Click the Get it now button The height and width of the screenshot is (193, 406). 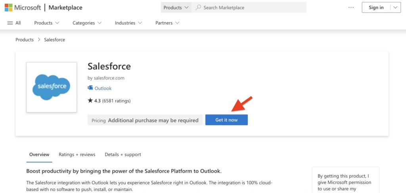click(226, 120)
